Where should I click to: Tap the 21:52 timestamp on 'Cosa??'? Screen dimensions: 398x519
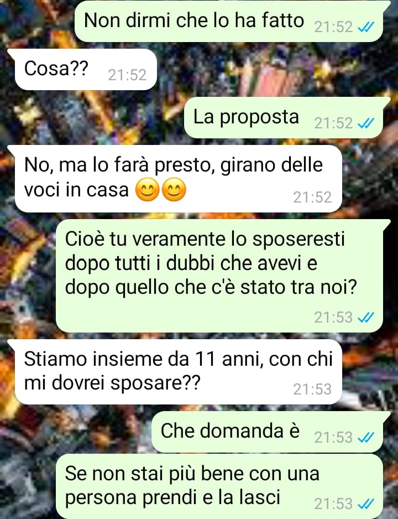click(x=127, y=75)
